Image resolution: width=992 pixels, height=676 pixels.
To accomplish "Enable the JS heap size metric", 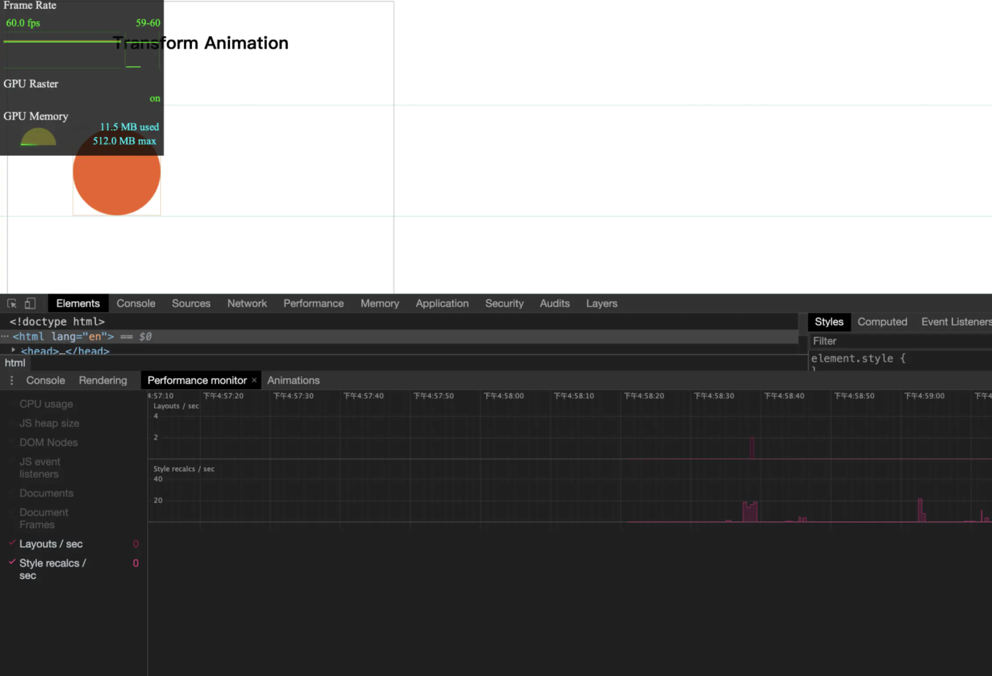I will pos(49,423).
